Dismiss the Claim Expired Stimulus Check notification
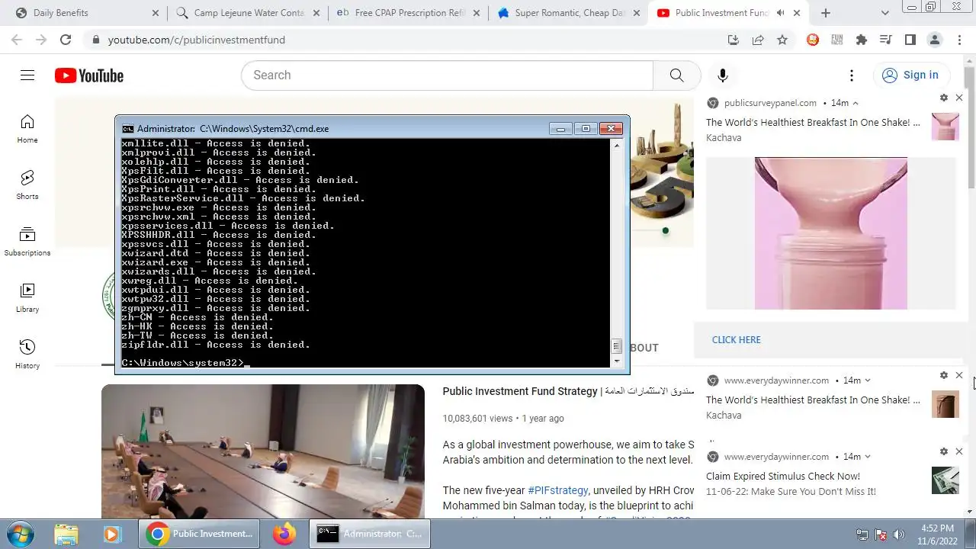The height and width of the screenshot is (549, 976). coord(959,451)
